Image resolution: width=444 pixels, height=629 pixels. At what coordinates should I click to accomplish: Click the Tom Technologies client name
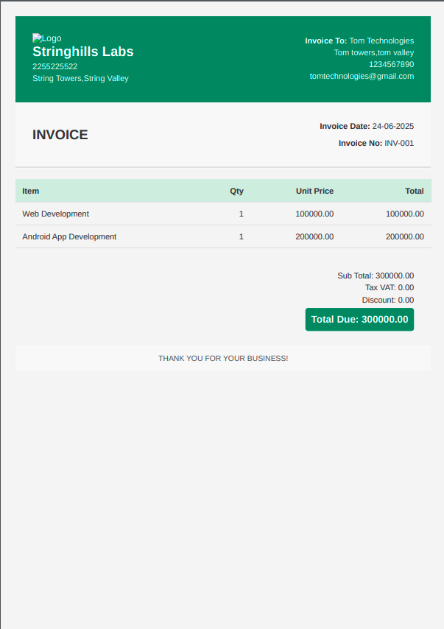tap(381, 41)
